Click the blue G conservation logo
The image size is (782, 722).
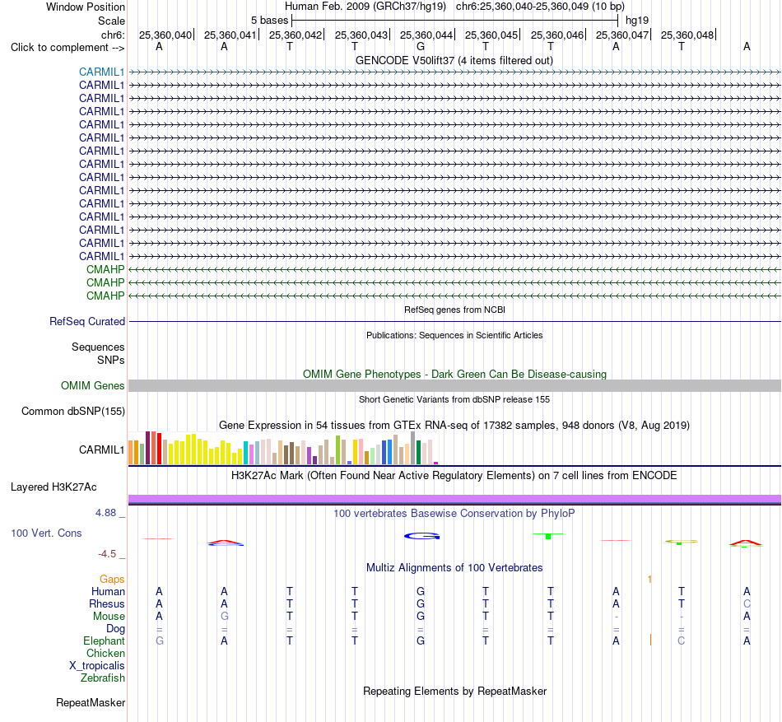(422, 536)
